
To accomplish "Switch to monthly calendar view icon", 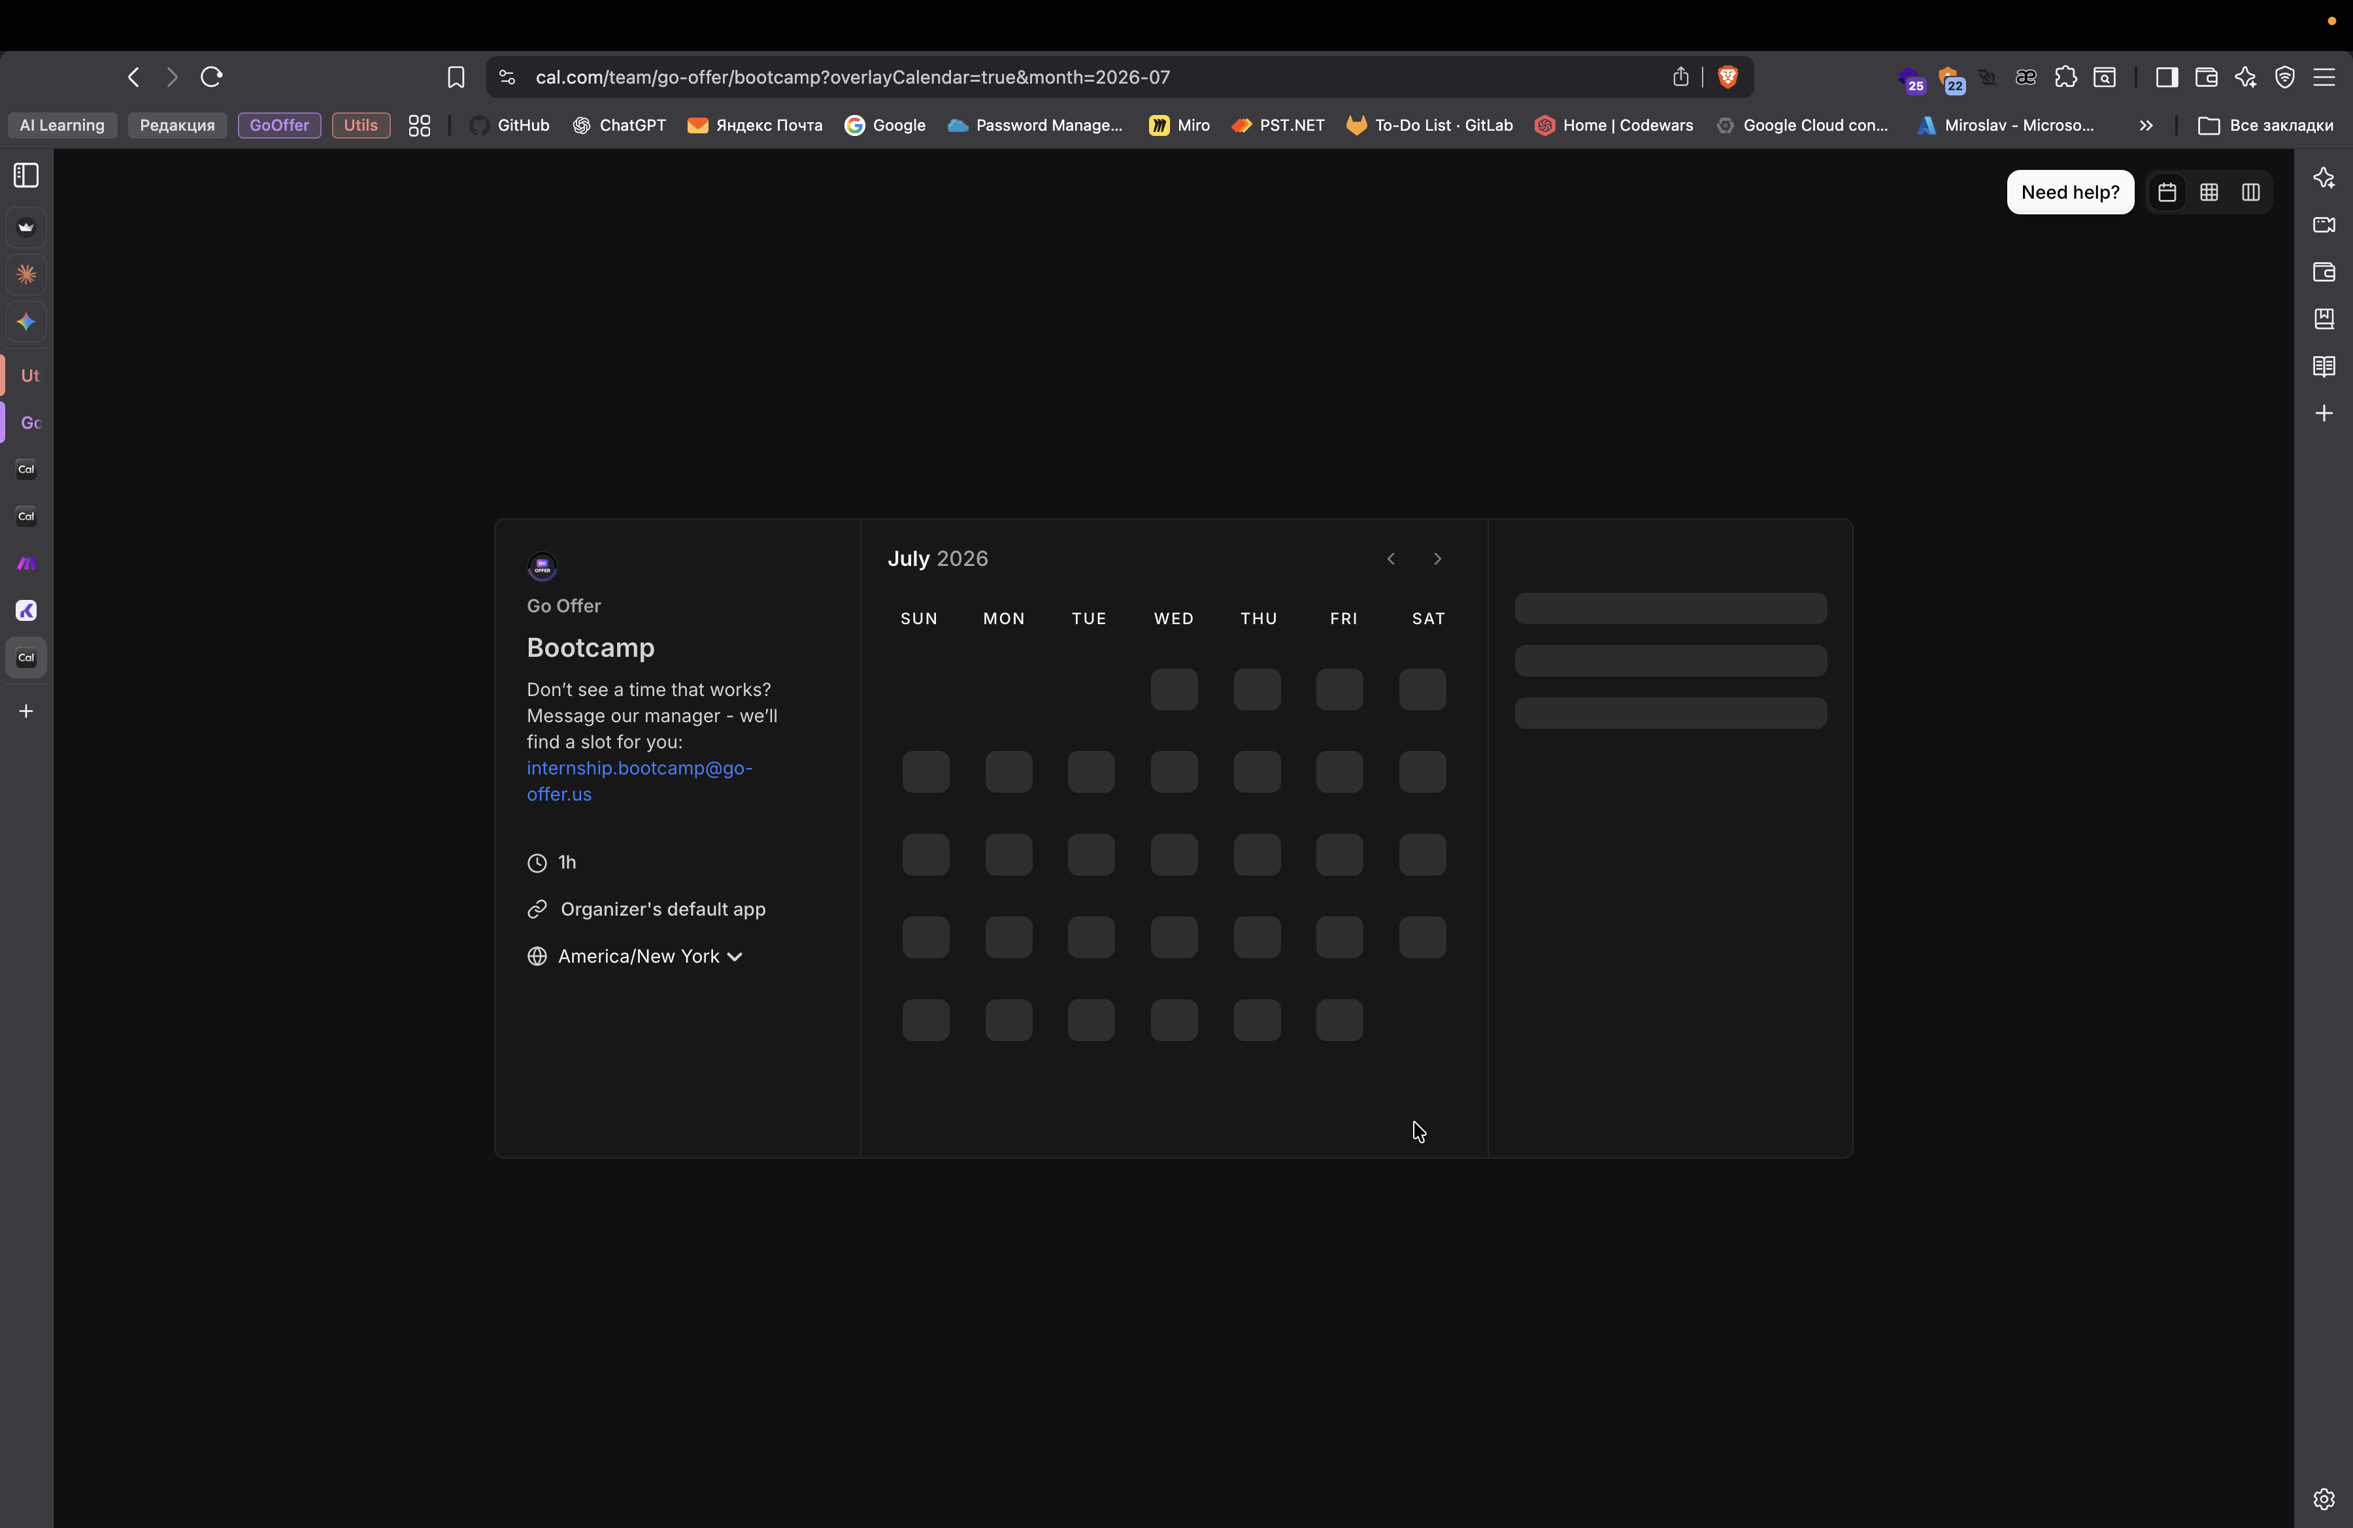I will click(x=2167, y=193).
